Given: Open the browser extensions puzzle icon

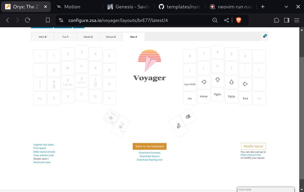Looking at the screenshot, I should (276, 20).
